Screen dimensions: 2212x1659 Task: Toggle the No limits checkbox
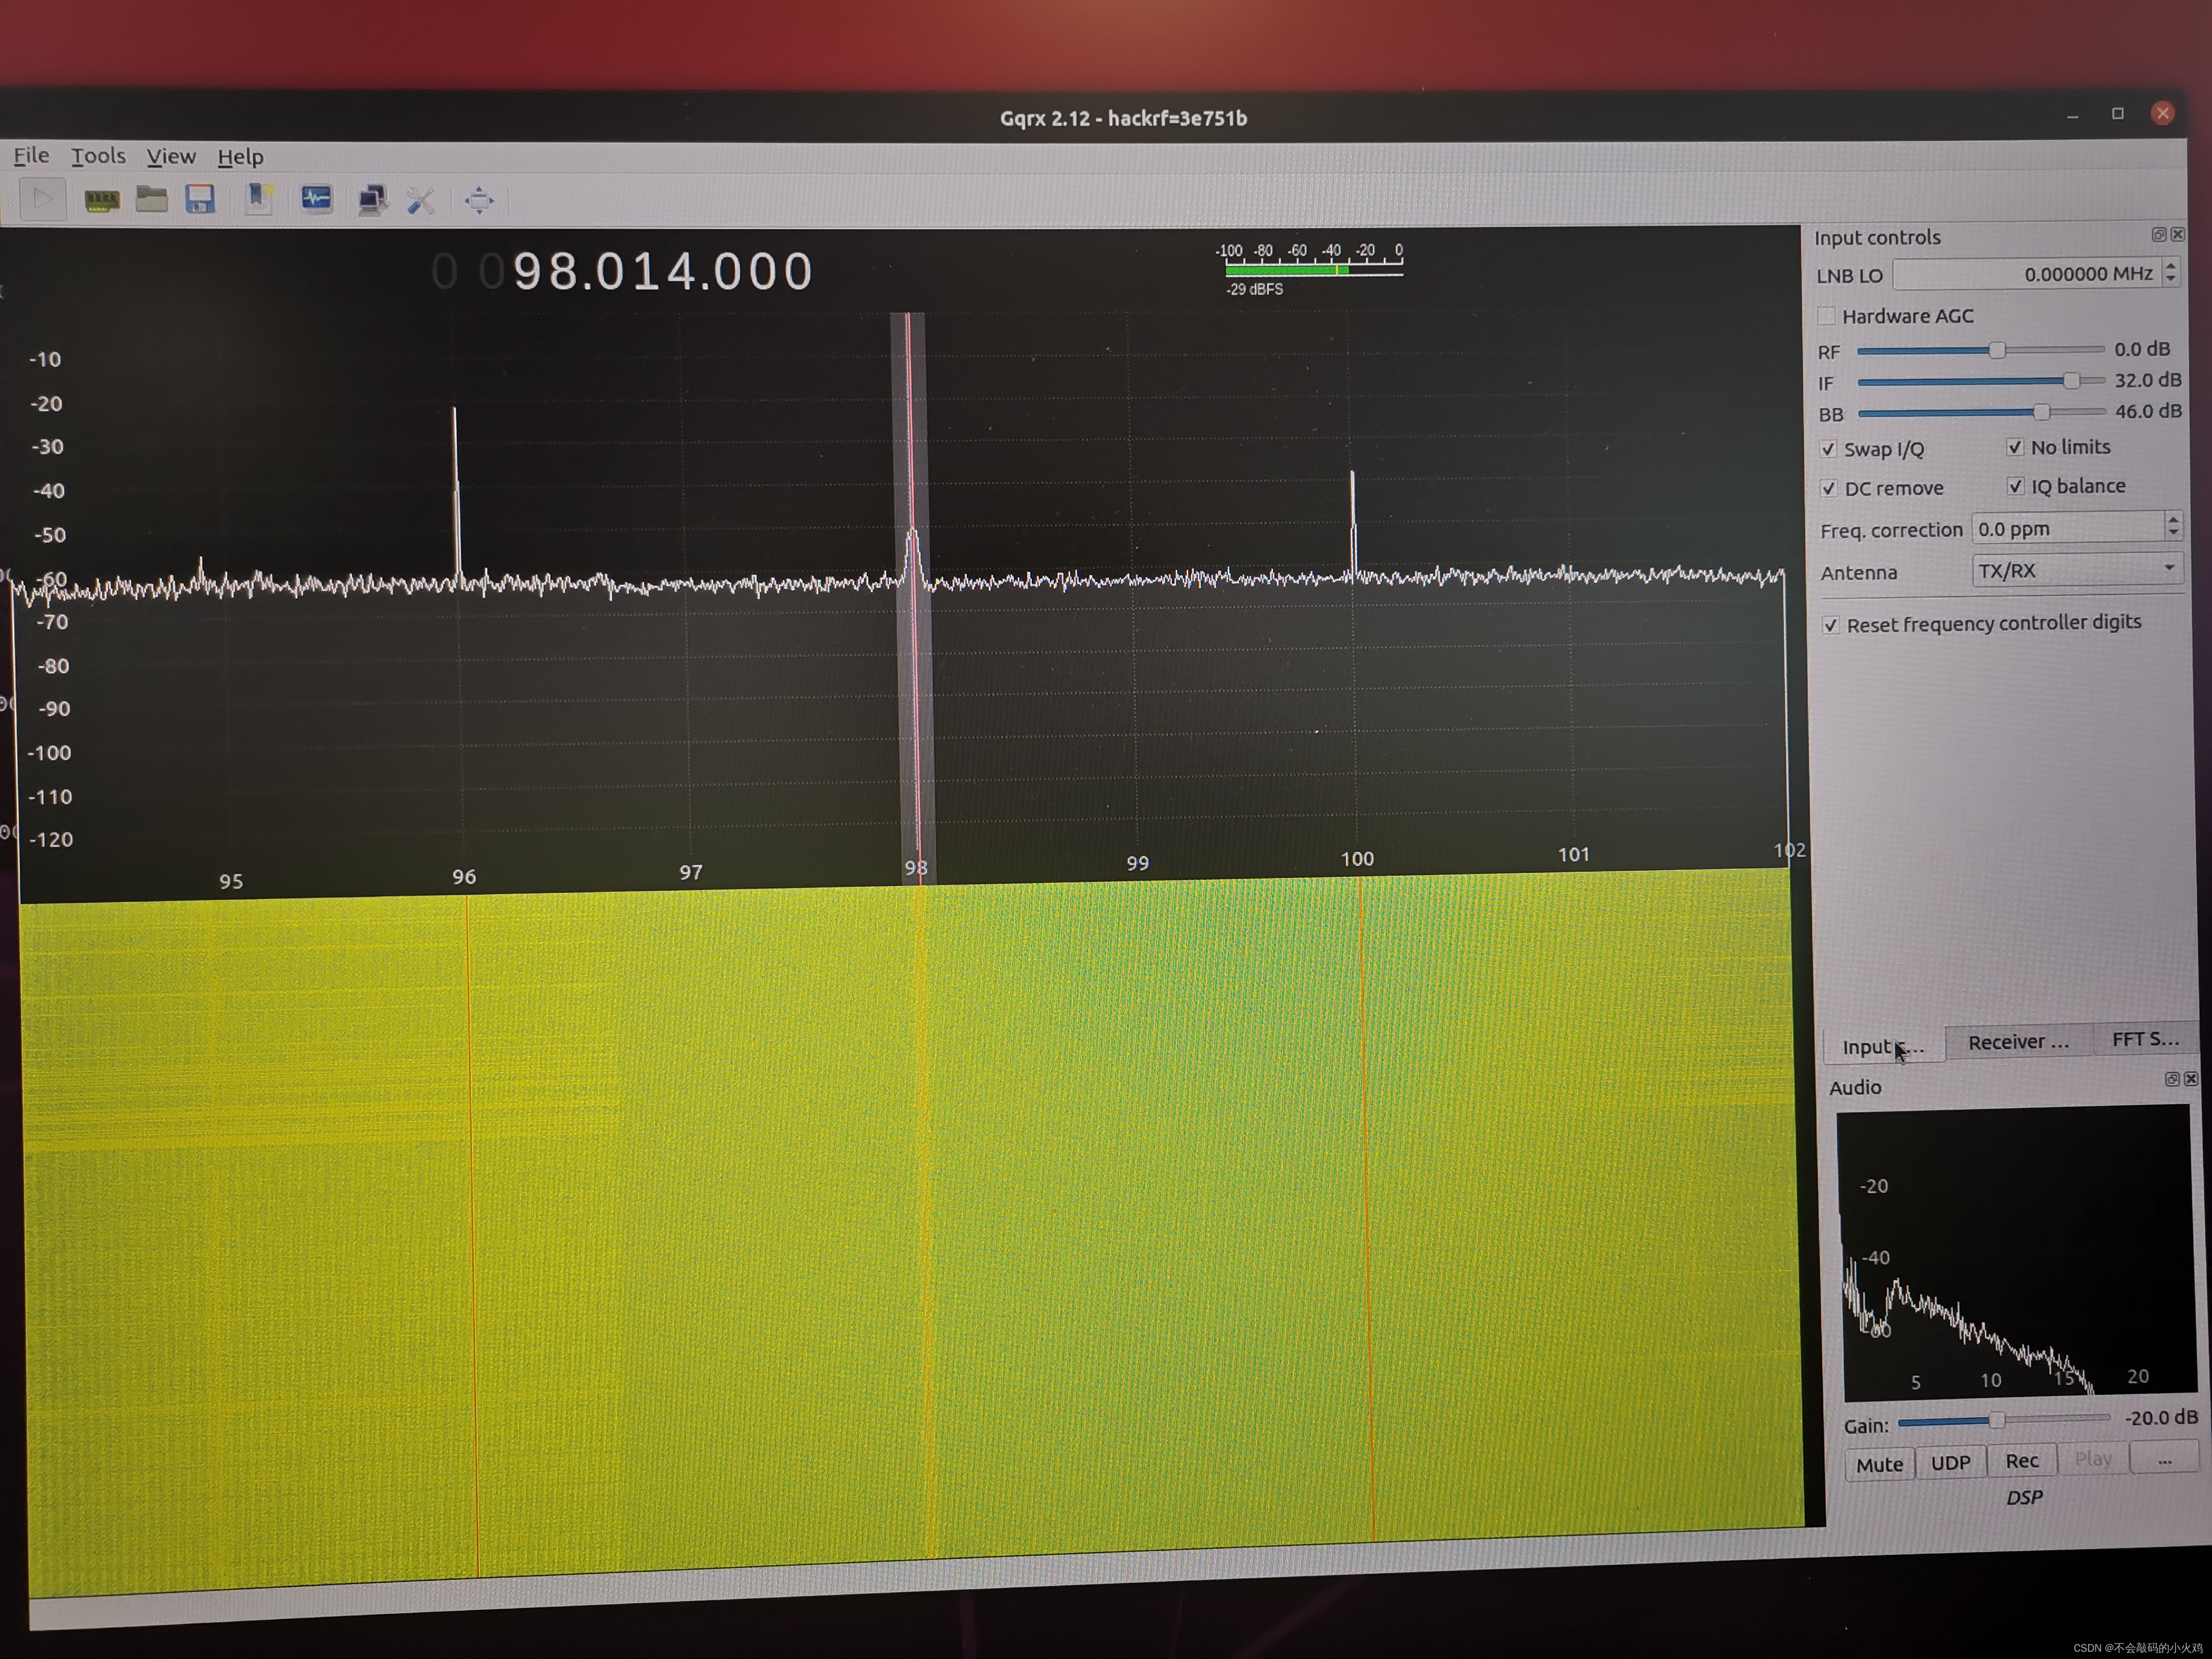tap(2014, 447)
